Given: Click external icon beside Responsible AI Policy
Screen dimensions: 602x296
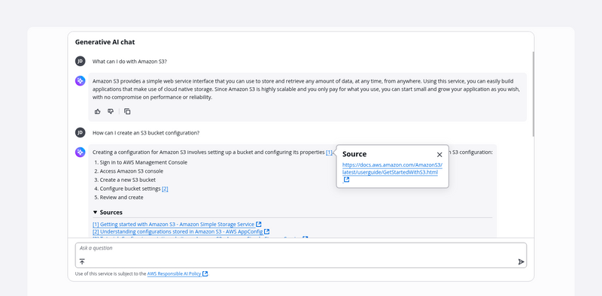Looking at the screenshot, I should (x=205, y=273).
